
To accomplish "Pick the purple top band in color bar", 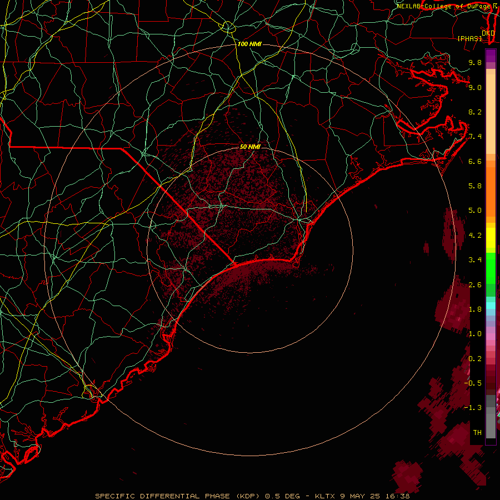I will pos(491,56).
